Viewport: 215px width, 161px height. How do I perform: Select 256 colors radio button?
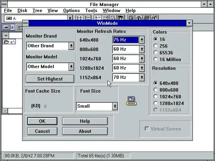[156, 46]
